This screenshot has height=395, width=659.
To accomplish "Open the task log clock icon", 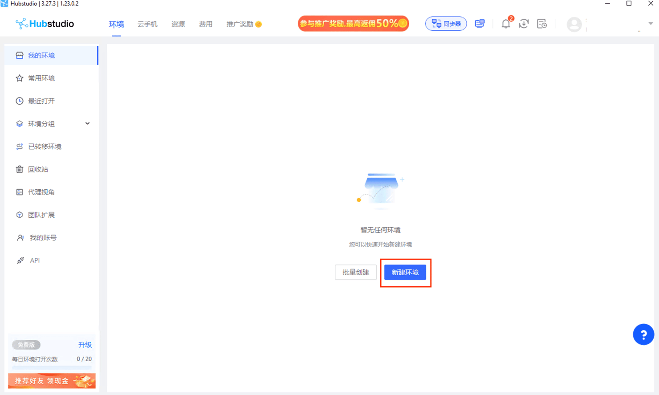I will click(542, 24).
